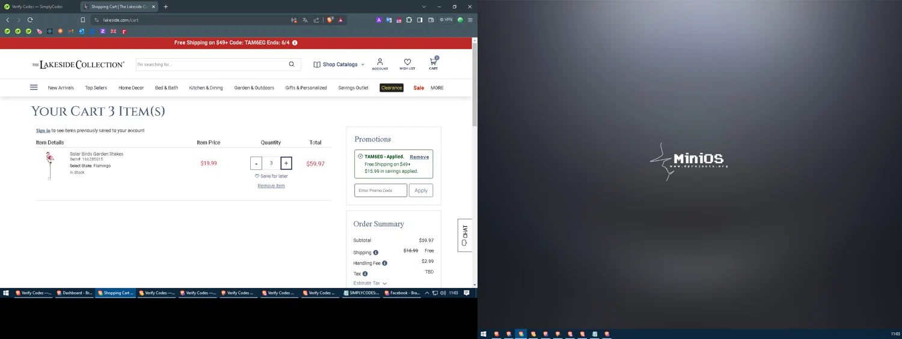902x339 pixels.
Task: Click the Shipping info icon
Action: tap(376, 253)
